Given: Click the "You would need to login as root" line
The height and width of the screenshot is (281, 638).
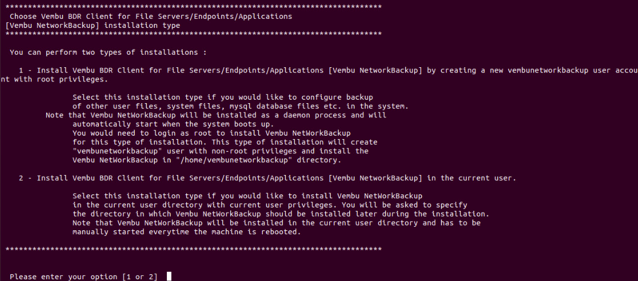Looking at the screenshot, I should (211, 133).
